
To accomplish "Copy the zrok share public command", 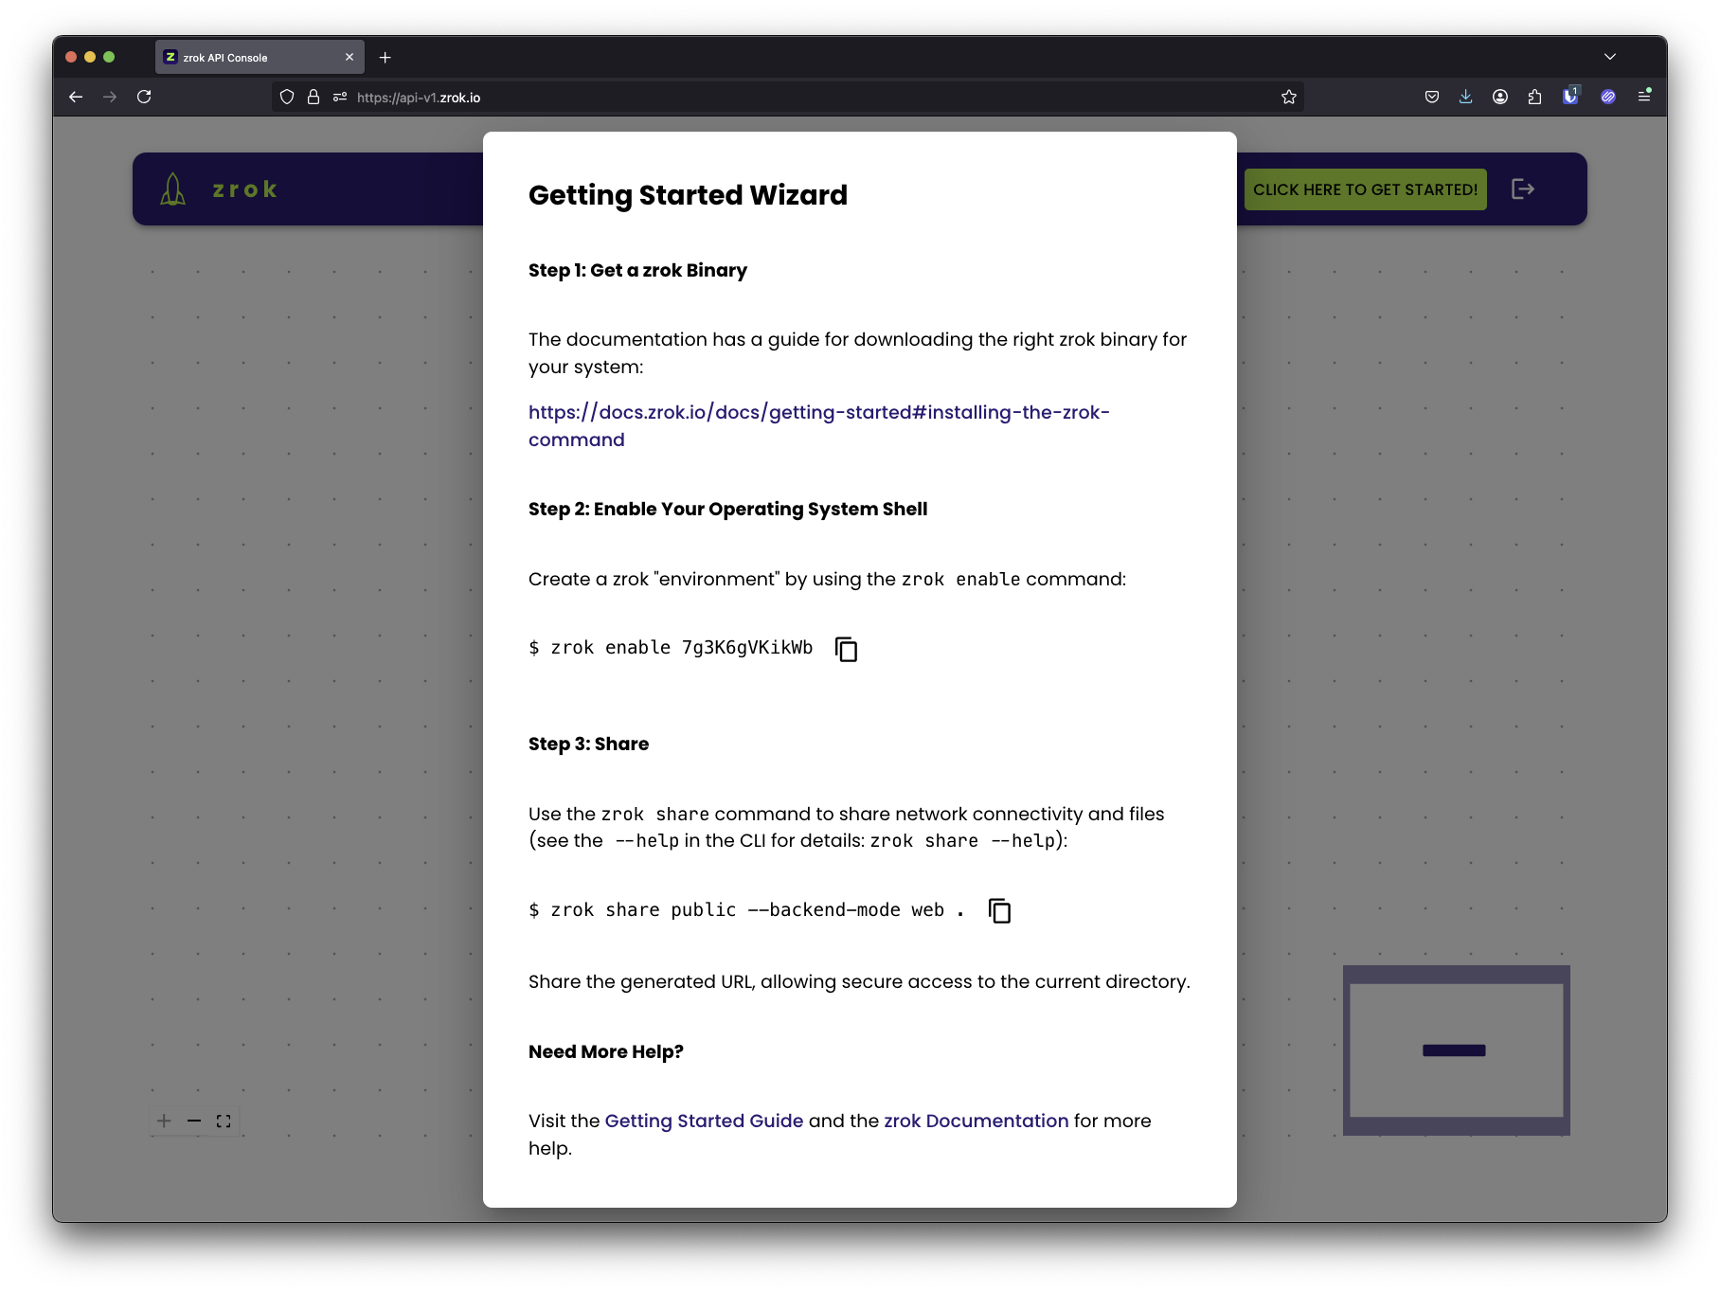I will pyautogui.click(x=999, y=910).
